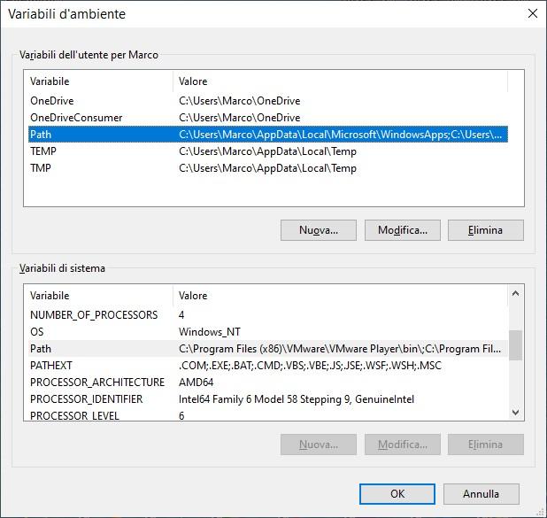This screenshot has height=518, width=547.
Task: Select the TEMP user variable
Action: point(43,151)
